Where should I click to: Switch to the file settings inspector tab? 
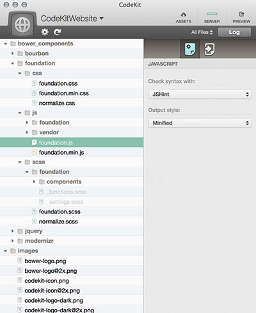[x=190, y=49]
